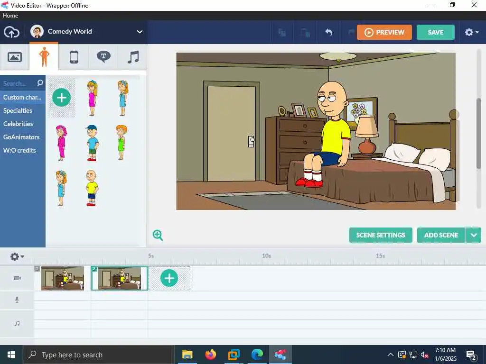This screenshot has width=486, height=364.
Task: Open the Home menu
Action: [10, 16]
